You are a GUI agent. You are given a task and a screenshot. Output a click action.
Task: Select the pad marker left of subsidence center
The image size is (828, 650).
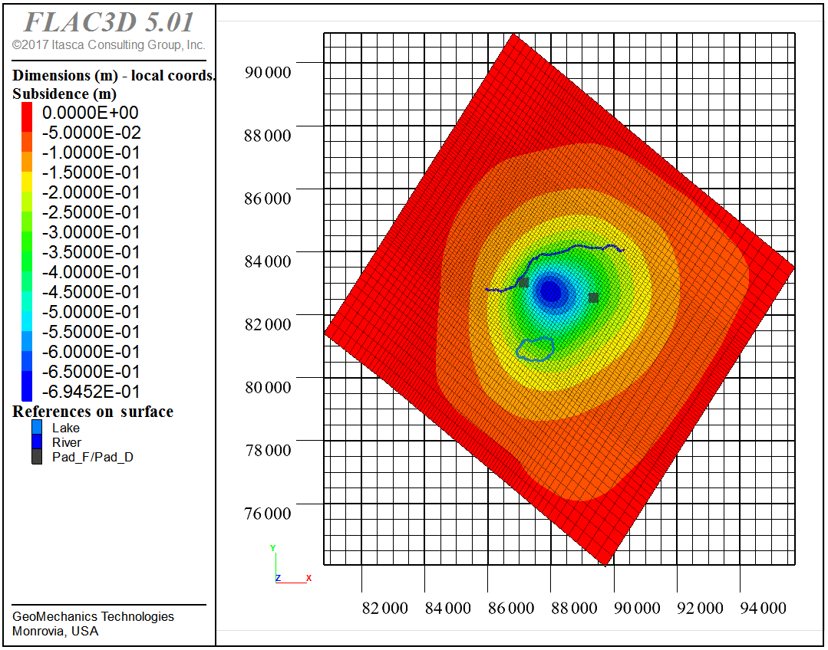pyautogui.click(x=523, y=282)
